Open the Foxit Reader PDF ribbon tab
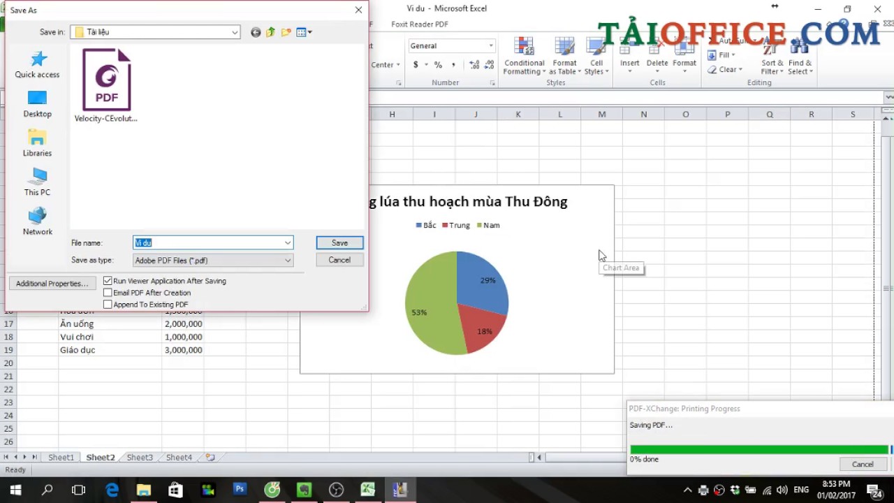The width and height of the screenshot is (894, 503). click(x=420, y=24)
